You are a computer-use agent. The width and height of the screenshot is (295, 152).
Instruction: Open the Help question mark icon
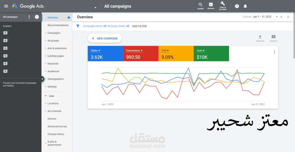pyautogui.click(x=237, y=6)
